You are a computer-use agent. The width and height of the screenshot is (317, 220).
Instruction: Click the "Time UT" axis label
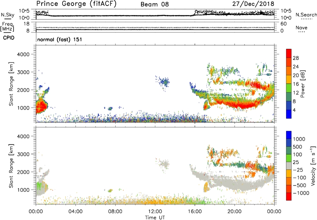[155, 218]
